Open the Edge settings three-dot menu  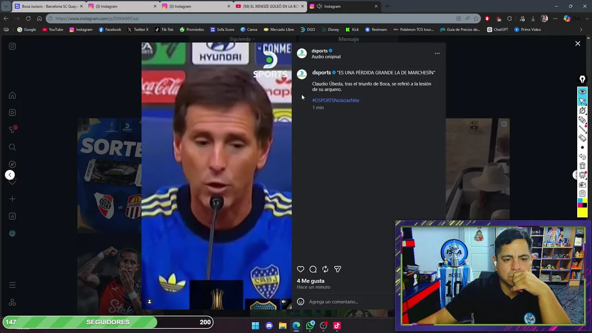[x=556, y=18]
